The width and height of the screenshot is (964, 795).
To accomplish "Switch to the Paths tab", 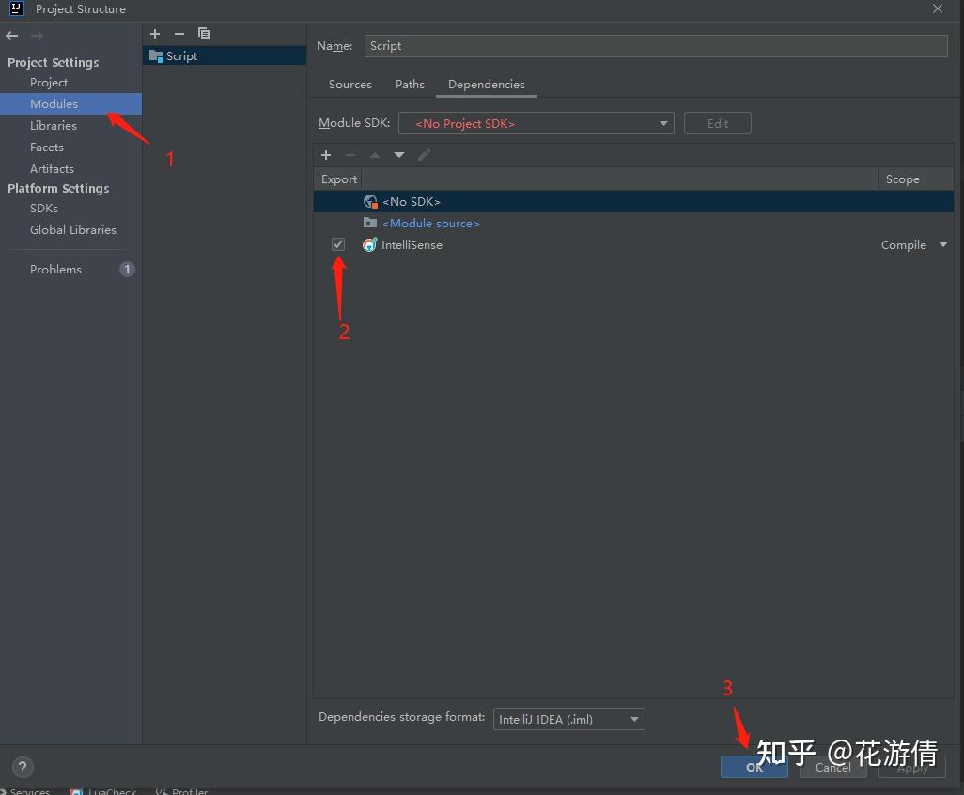I will [x=410, y=84].
